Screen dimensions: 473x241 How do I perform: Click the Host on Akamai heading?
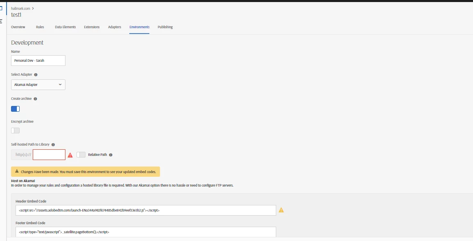(x=23, y=181)
